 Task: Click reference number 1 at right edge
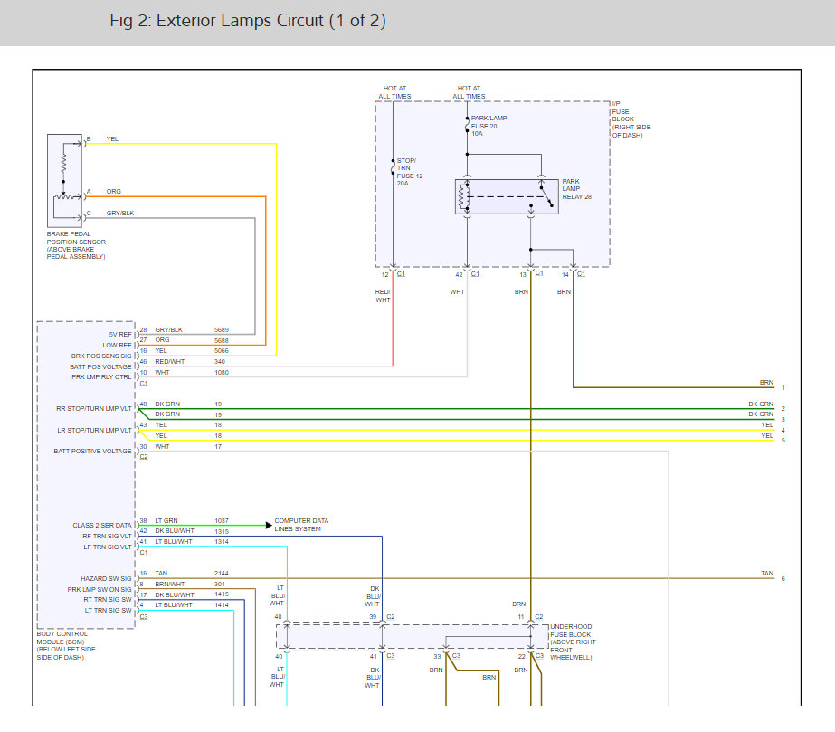783,387
